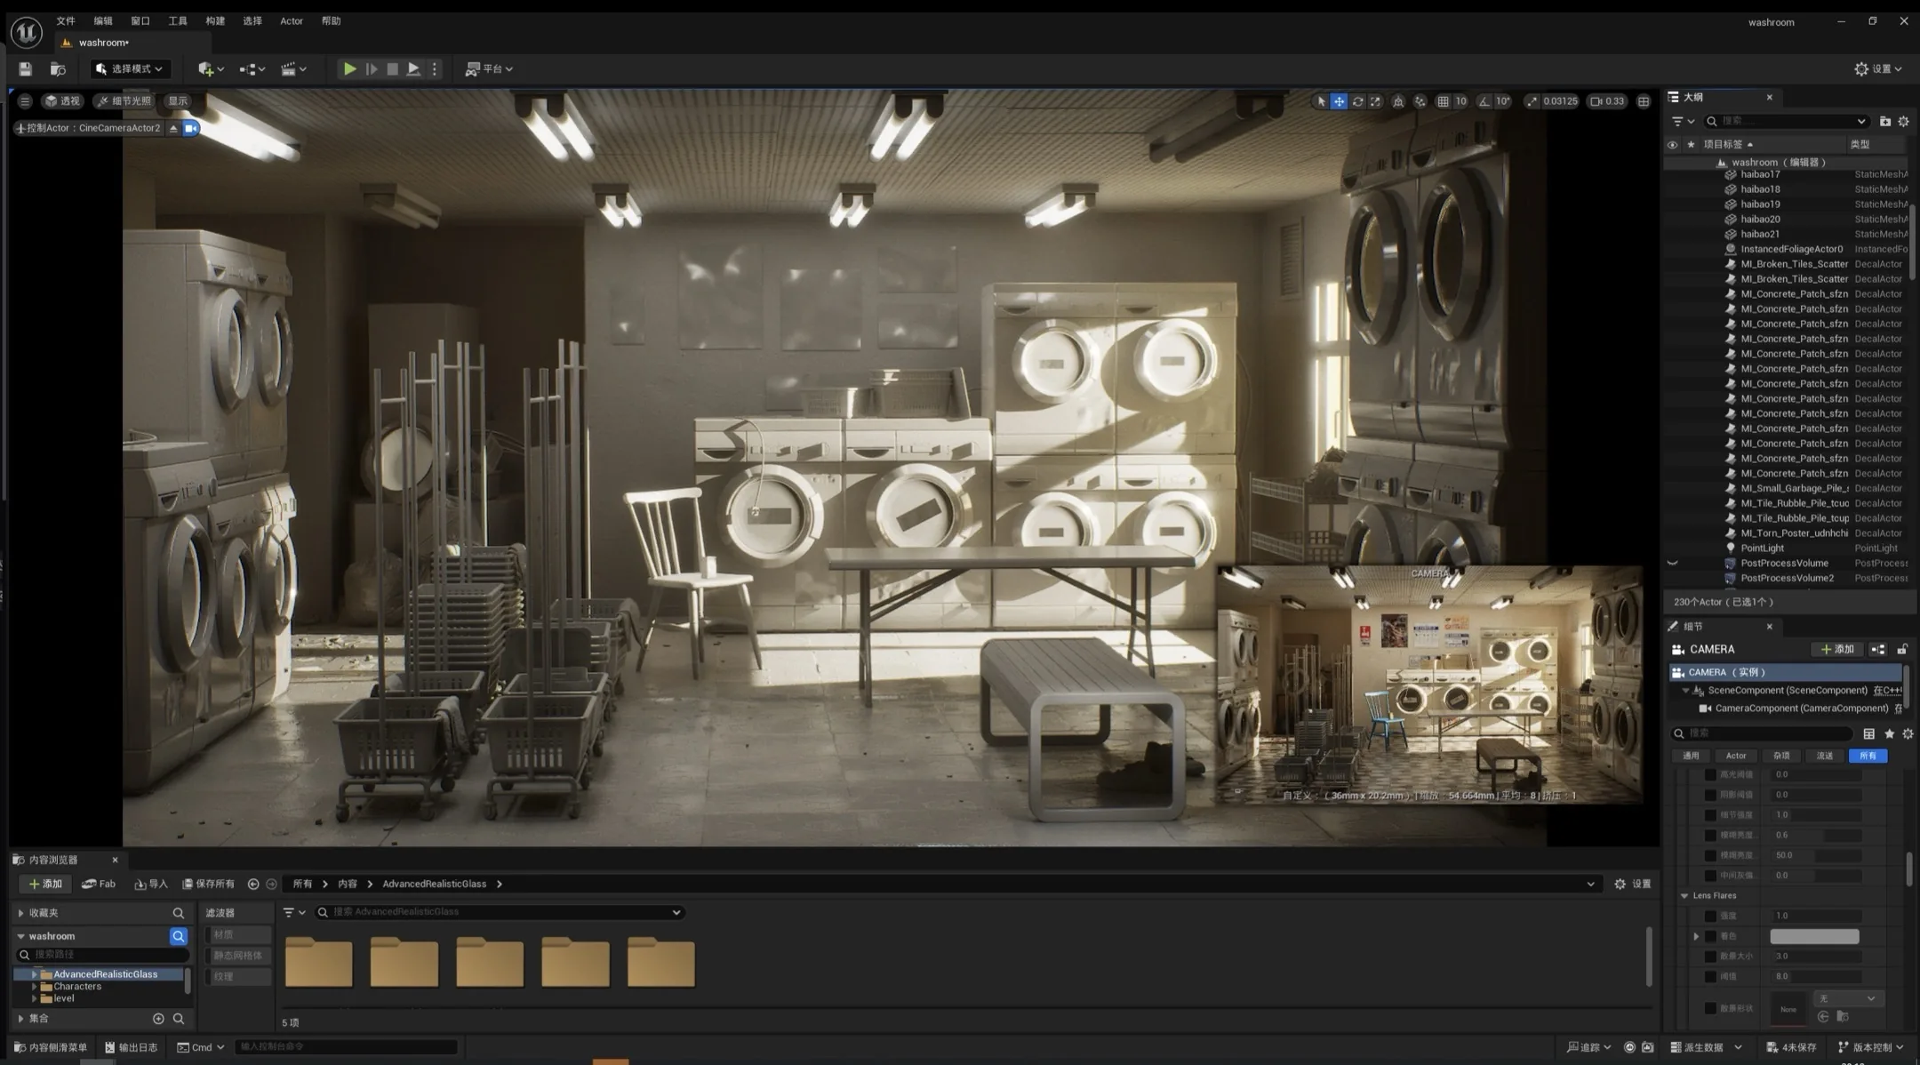Eject from CineCameraActor2 pilot mode
This screenshot has width=1920, height=1065.
tap(173, 128)
